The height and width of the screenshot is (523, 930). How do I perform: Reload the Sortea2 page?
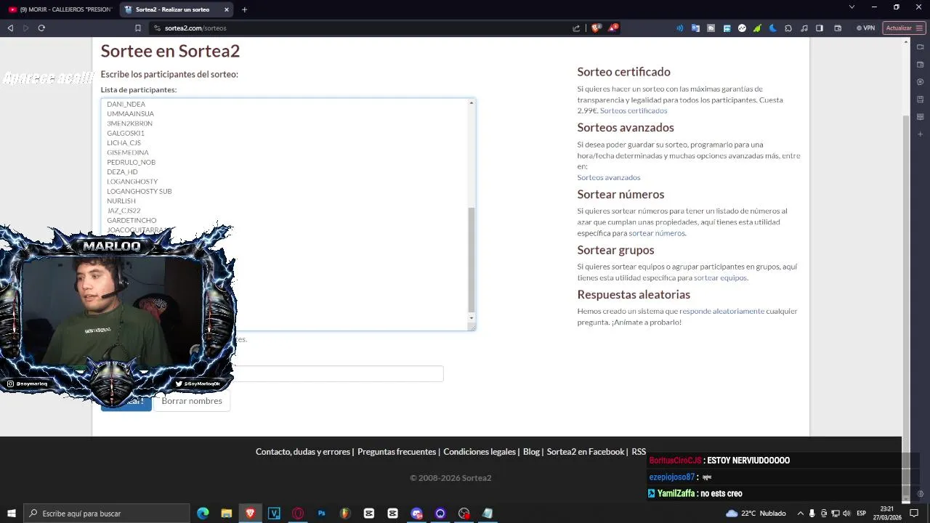pos(41,28)
